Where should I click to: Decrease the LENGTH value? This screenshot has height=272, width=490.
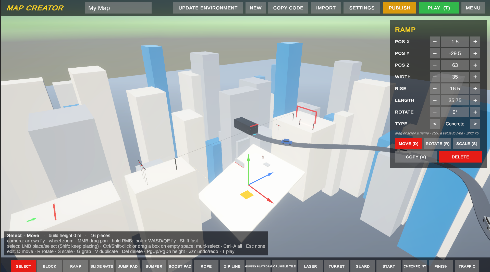click(435, 100)
